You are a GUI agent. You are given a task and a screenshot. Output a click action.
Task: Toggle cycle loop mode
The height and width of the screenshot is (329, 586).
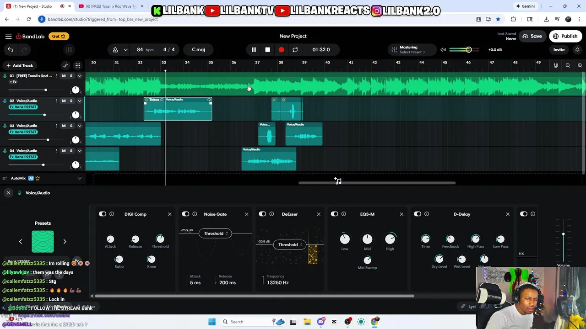295,49
